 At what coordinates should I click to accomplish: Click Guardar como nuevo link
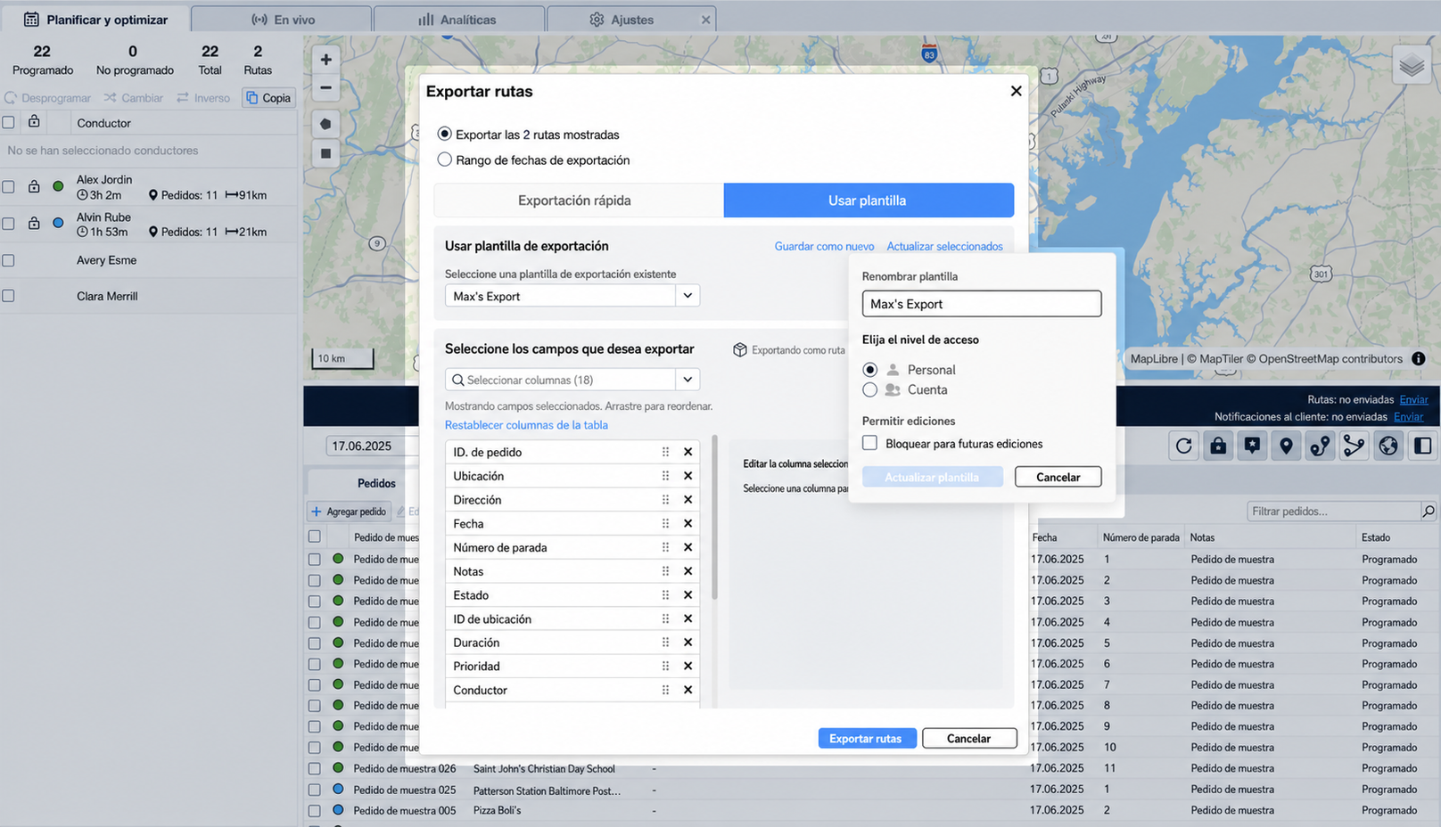point(824,246)
